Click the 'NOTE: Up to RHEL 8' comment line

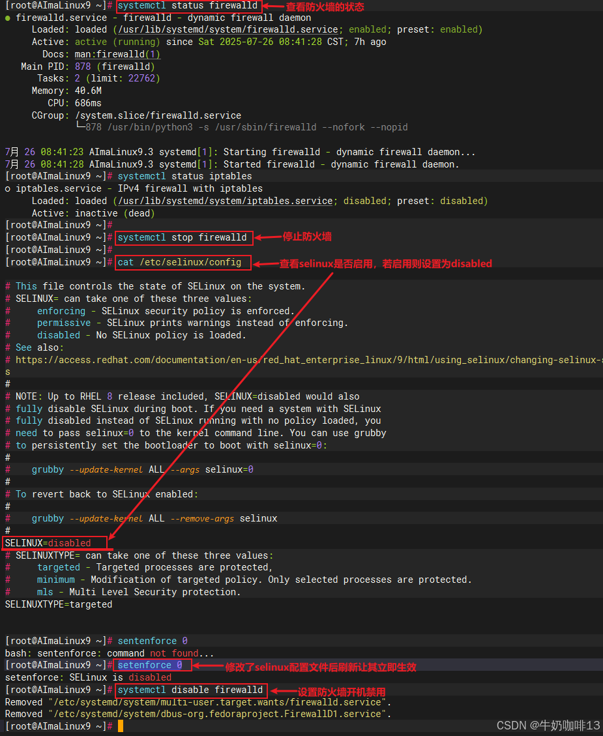click(183, 396)
